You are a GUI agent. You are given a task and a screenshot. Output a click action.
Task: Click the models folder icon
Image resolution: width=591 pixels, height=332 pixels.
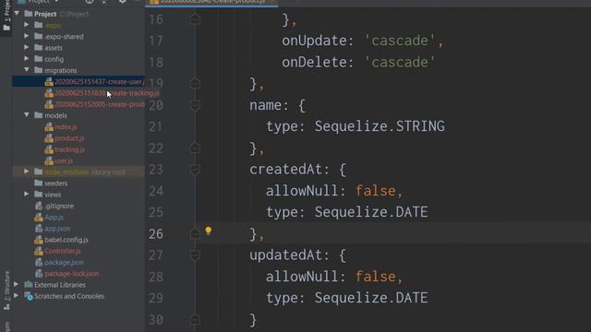coord(38,114)
